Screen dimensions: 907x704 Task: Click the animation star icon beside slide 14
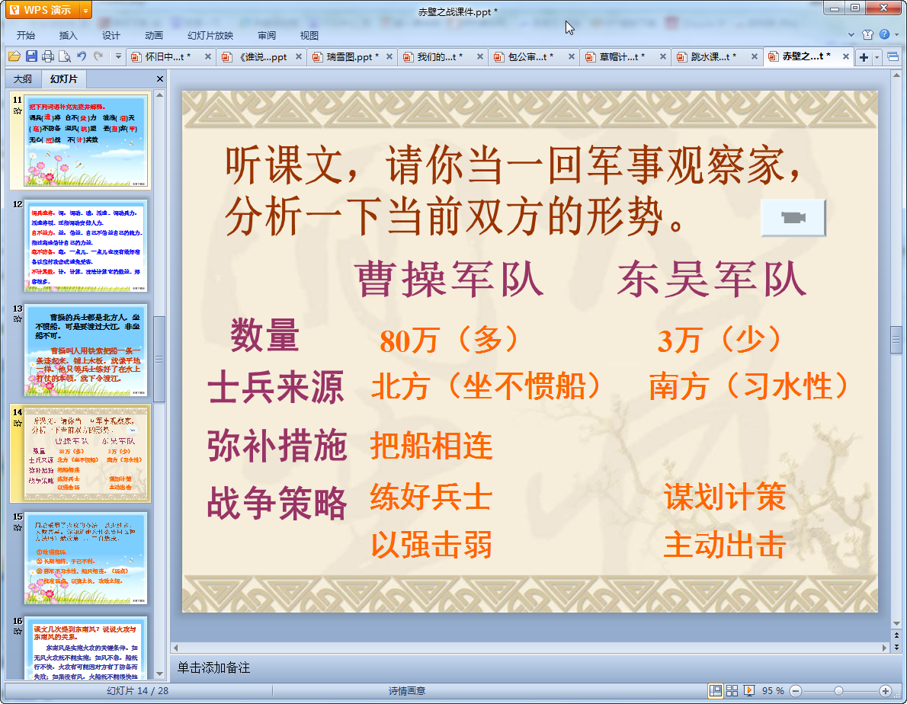point(18,423)
